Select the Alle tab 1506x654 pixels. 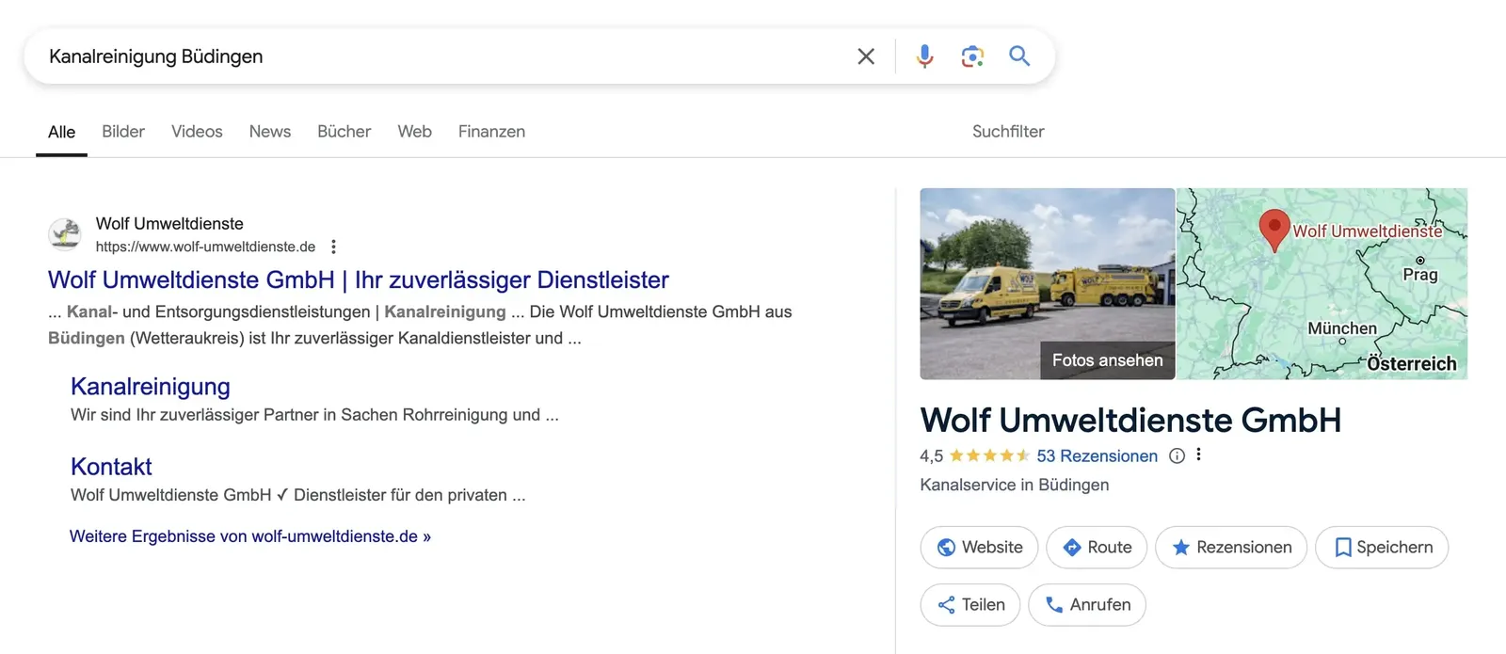click(x=61, y=132)
